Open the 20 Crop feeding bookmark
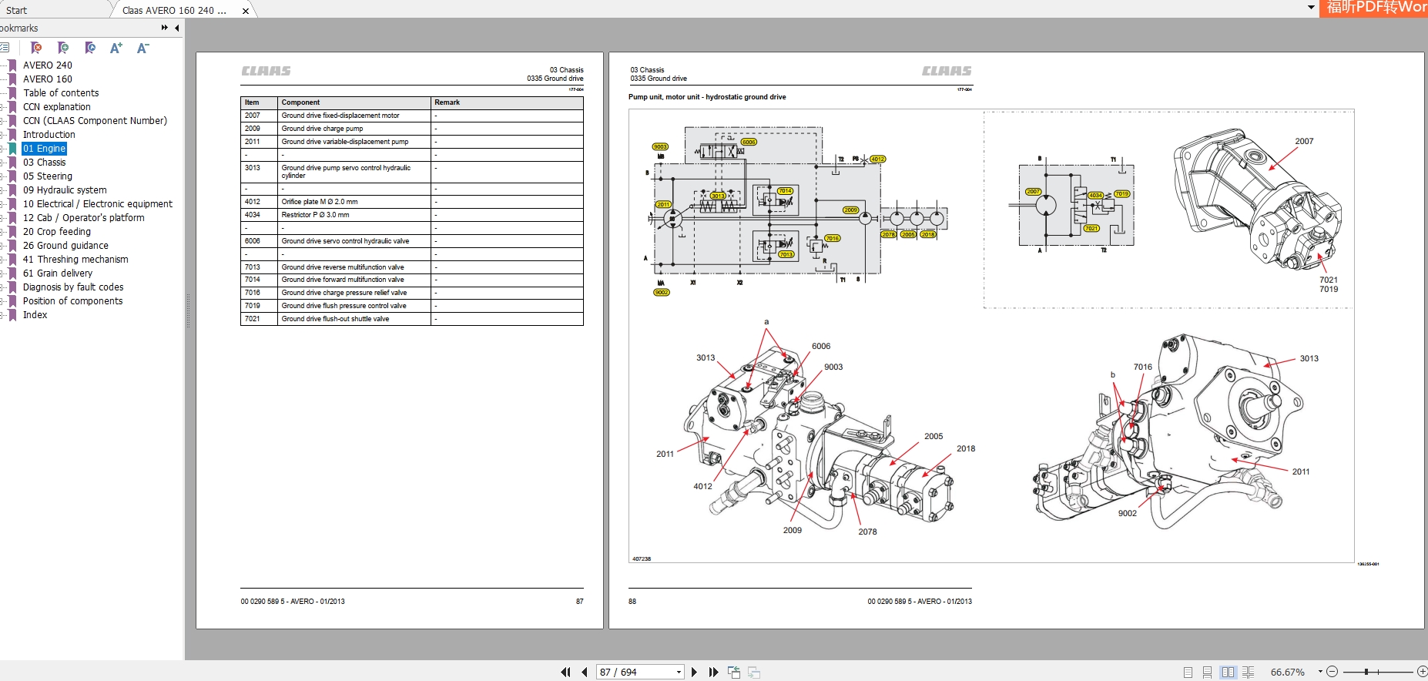Screen dimensions: 1428x681 (x=57, y=232)
